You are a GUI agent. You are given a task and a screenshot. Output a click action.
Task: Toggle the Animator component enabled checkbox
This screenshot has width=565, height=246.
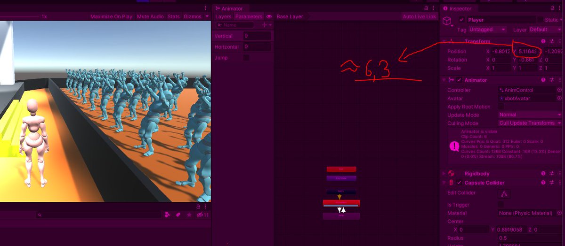[x=460, y=80]
